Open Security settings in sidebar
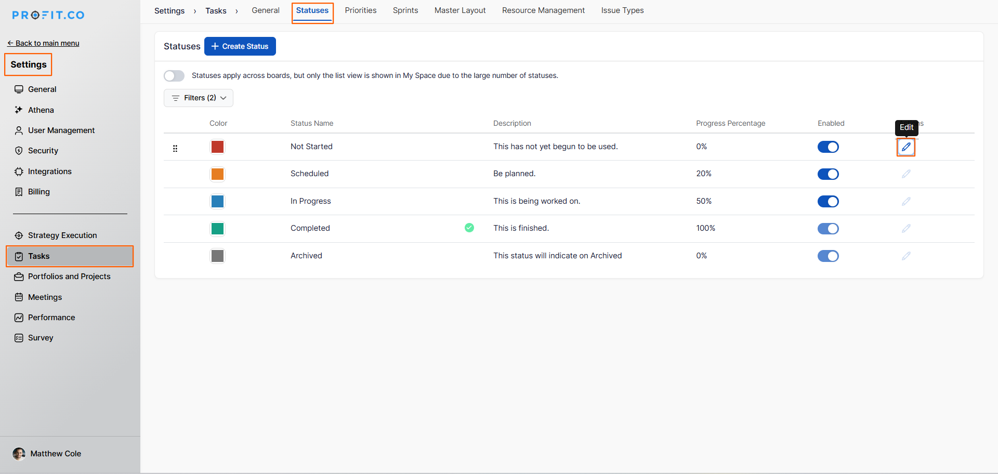The height and width of the screenshot is (474, 998). click(43, 151)
